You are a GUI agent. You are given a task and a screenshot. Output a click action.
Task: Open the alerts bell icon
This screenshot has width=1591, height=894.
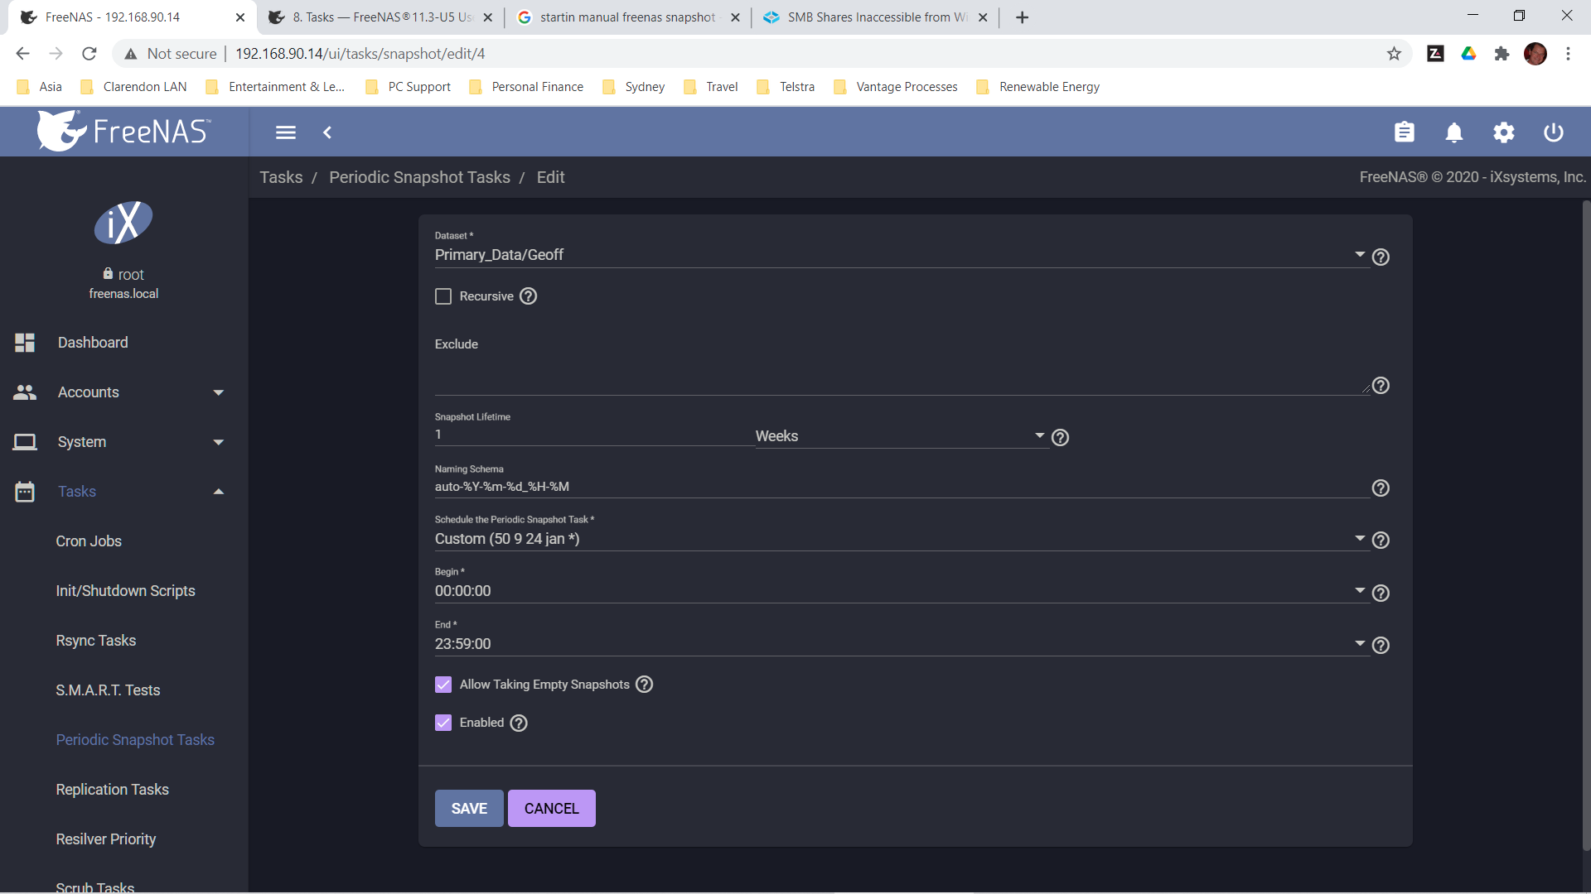1453,132
